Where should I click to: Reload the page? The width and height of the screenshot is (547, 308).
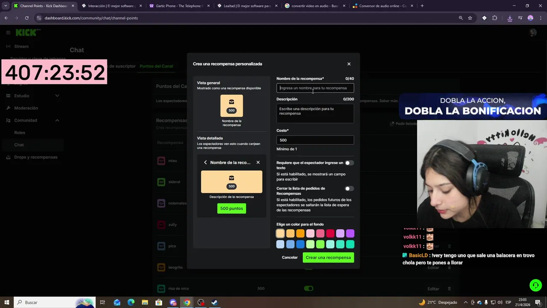[x=26, y=18]
